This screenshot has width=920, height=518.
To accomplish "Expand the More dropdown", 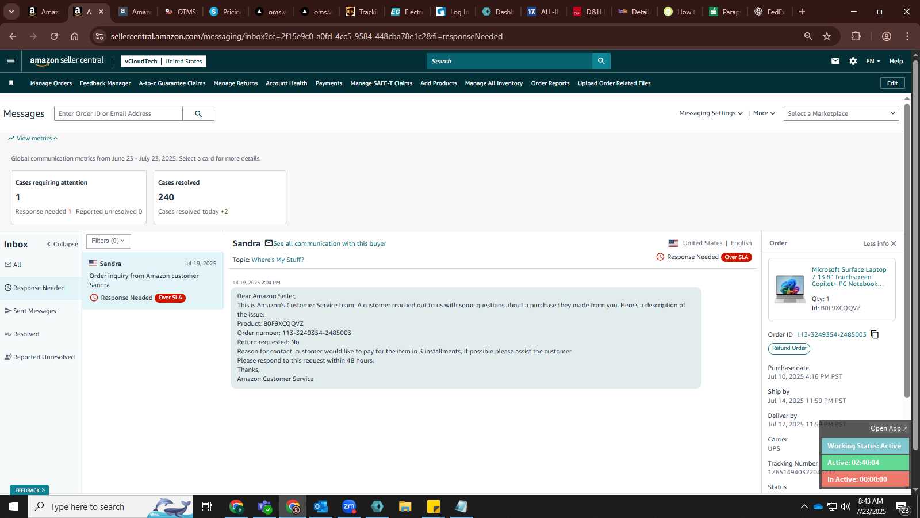I will click(764, 113).
